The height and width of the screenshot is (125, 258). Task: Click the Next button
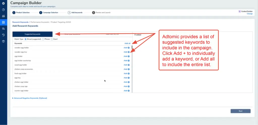240,111
